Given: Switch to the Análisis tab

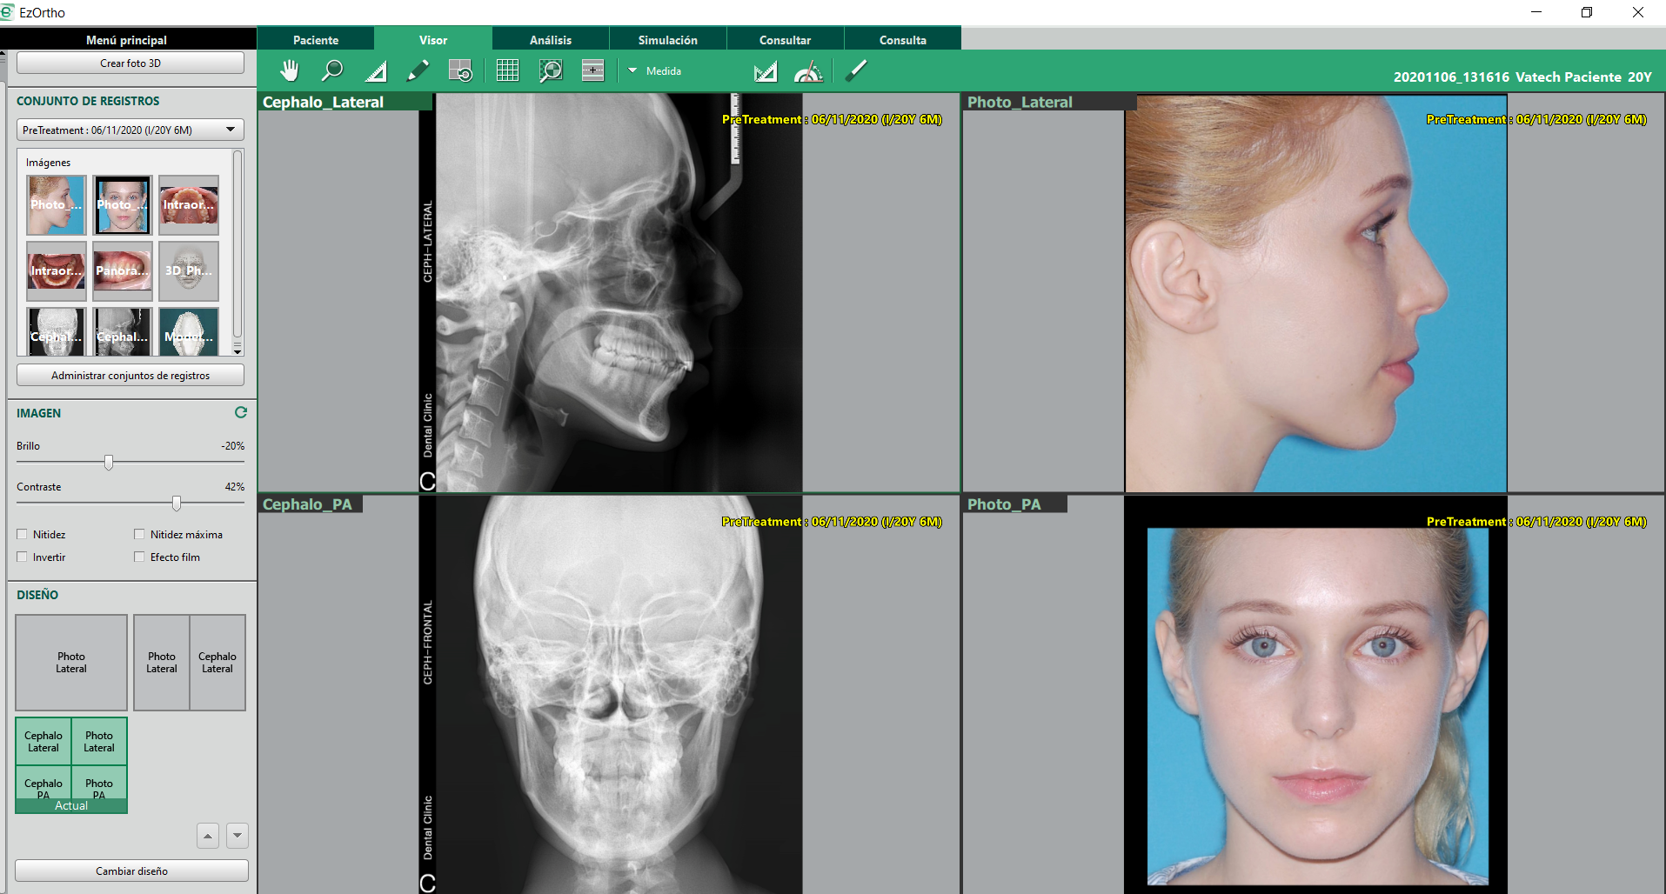Looking at the screenshot, I should pos(550,40).
